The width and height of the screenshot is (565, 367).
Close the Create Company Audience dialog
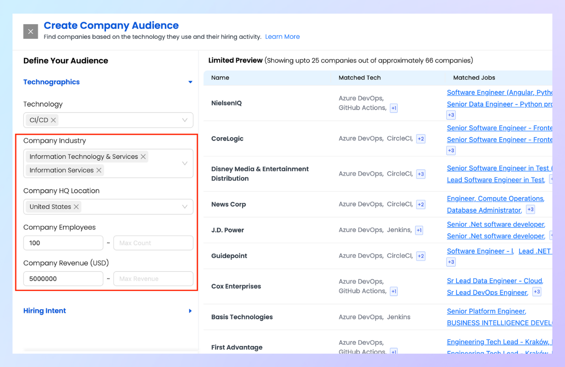pos(30,31)
